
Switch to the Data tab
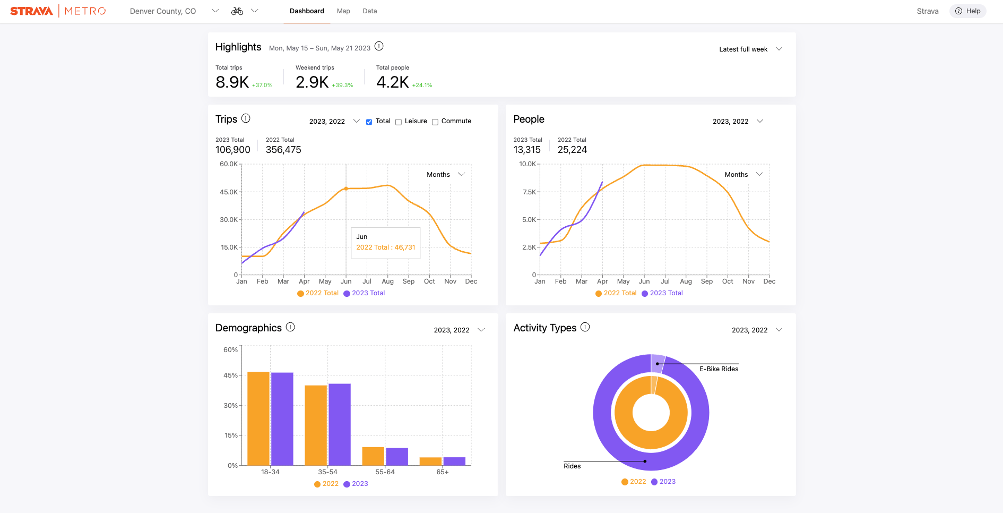(369, 11)
